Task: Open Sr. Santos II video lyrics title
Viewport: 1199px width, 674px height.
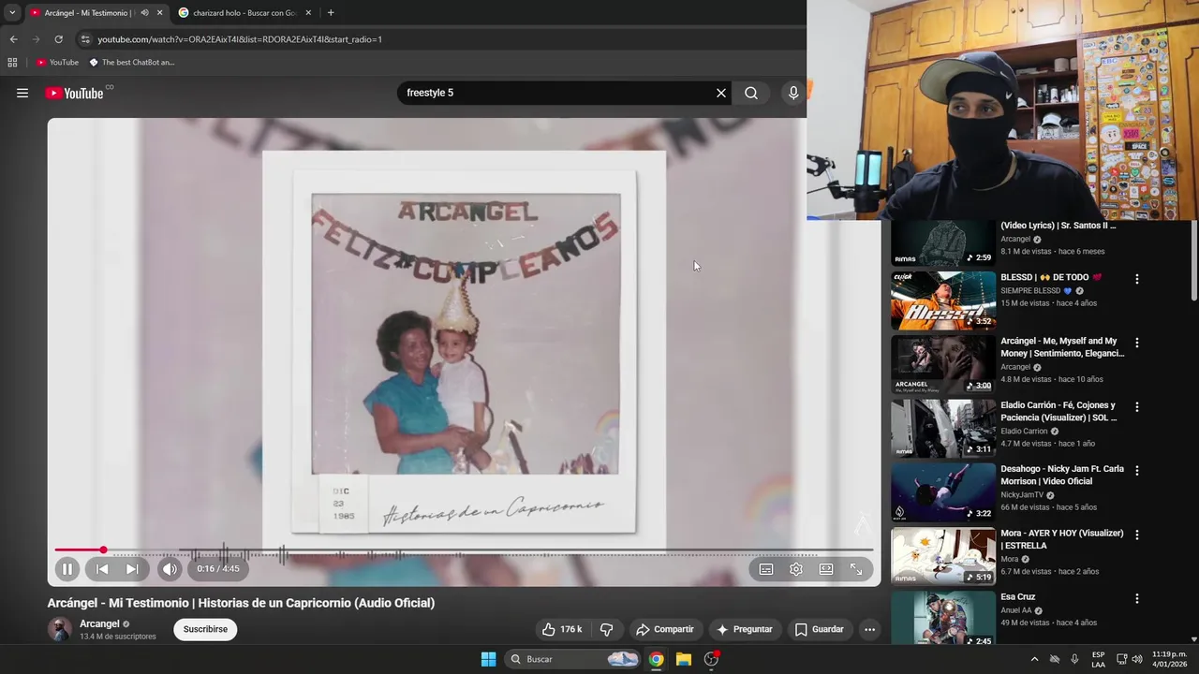Action: [1058, 226]
